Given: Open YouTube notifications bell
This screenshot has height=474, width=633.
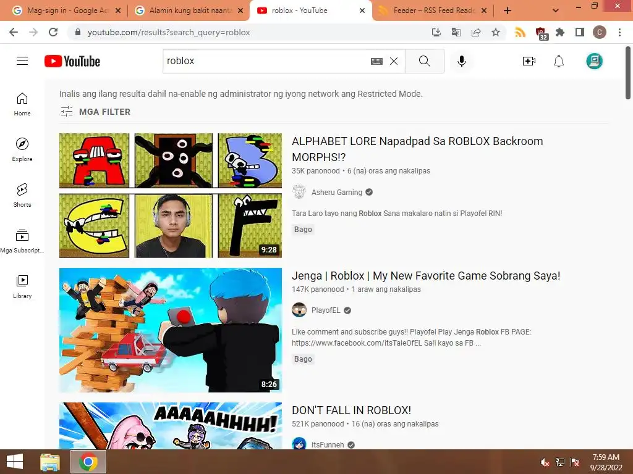Looking at the screenshot, I should [559, 61].
